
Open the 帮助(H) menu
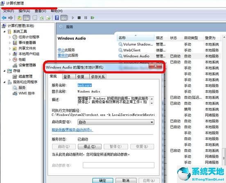[x=56, y=11]
